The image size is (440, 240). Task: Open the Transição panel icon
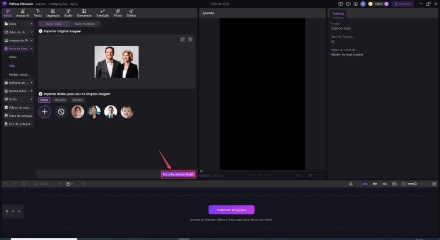pyautogui.click(x=102, y=13)
